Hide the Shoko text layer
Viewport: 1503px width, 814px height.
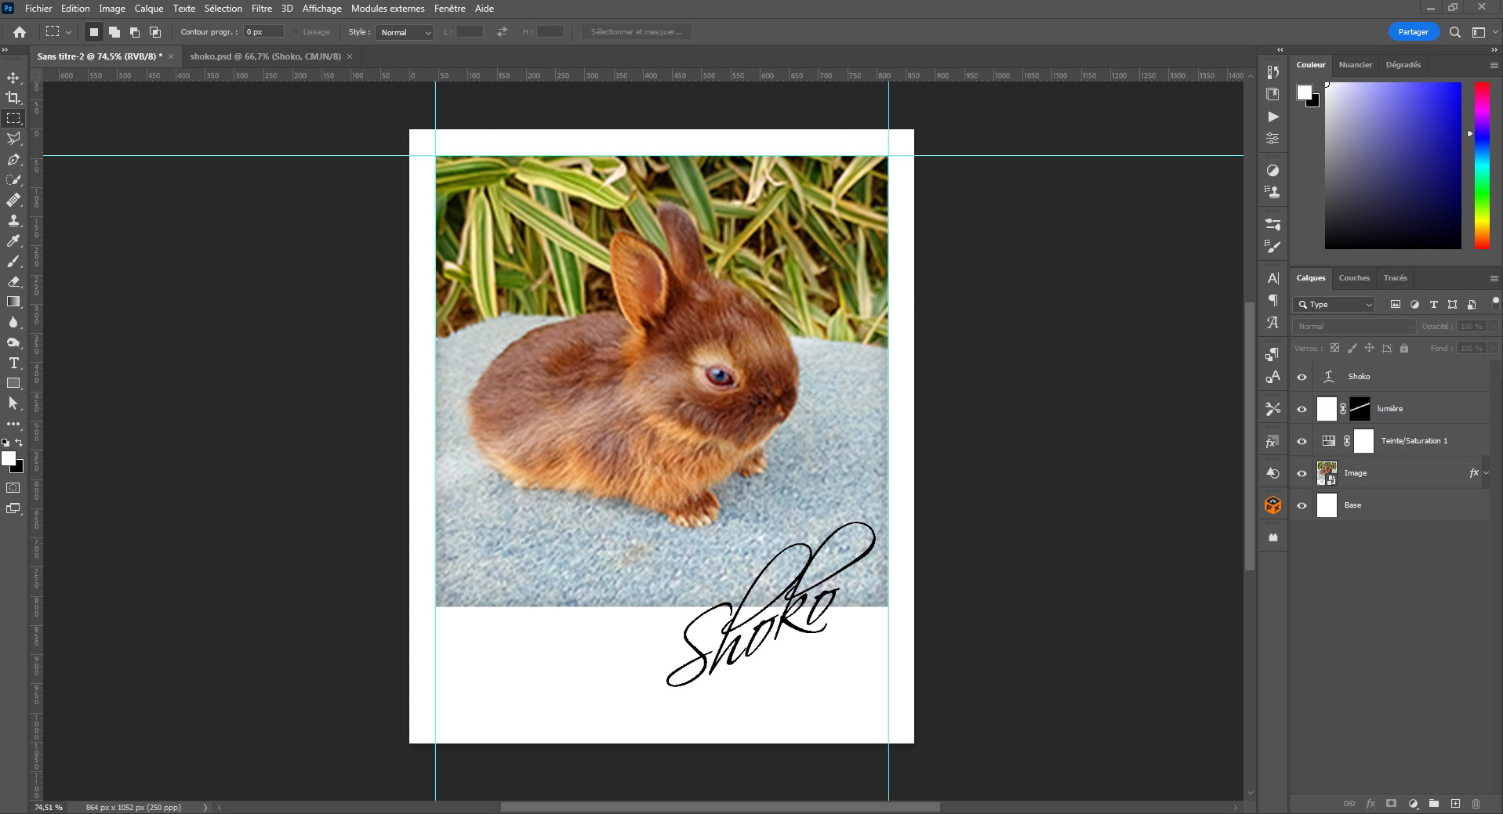click(1302, 377)
